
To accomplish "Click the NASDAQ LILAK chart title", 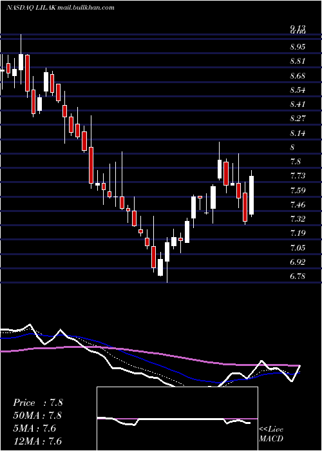I will tap(61, 8).
